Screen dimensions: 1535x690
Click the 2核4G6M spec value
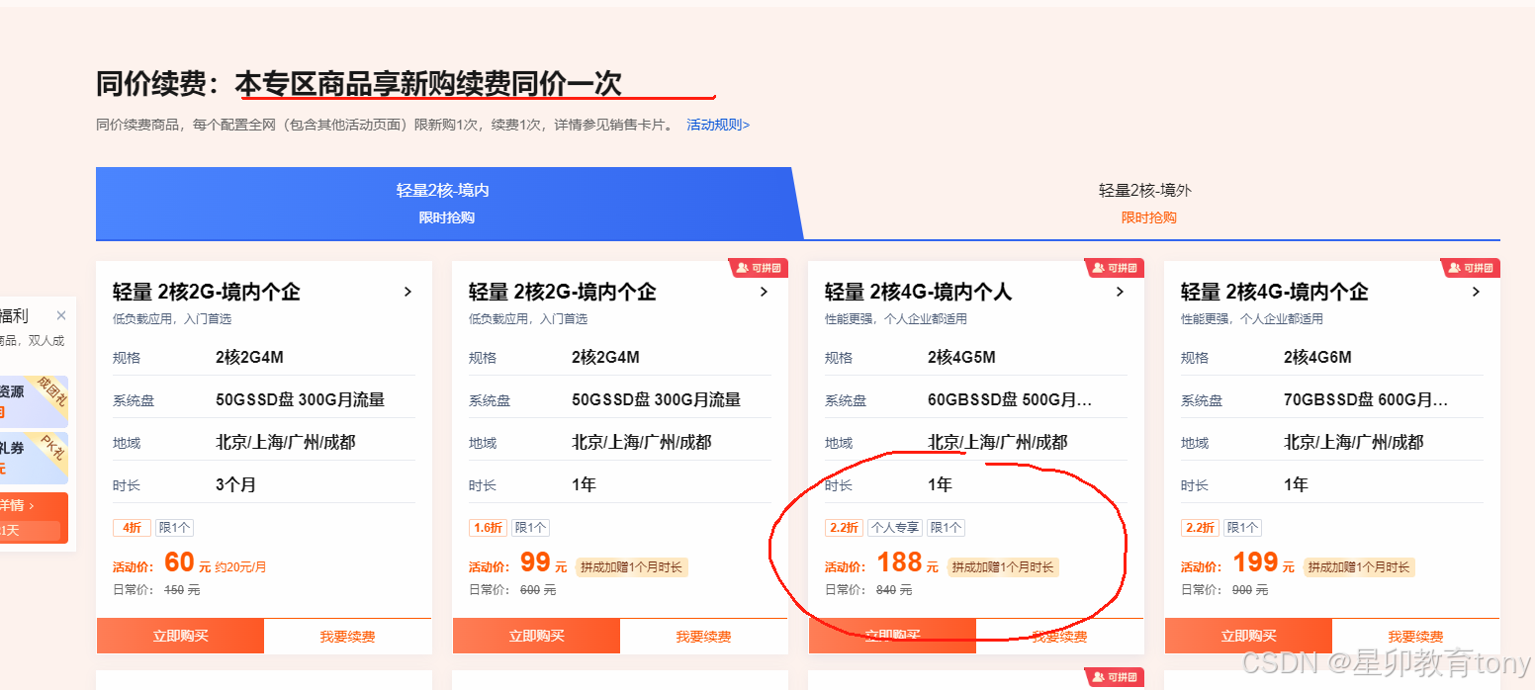pyautogui.click(x=1317, y=357)
